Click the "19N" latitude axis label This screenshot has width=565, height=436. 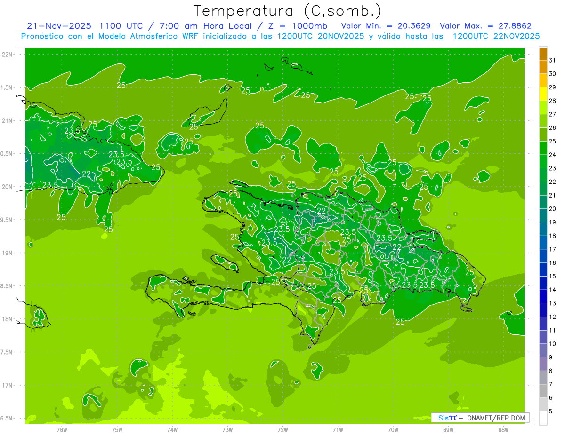pyautogui.click(x=8, y=253)
